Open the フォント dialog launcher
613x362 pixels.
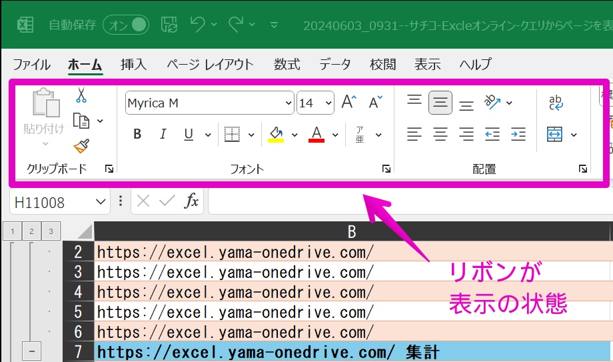point(386,169)
